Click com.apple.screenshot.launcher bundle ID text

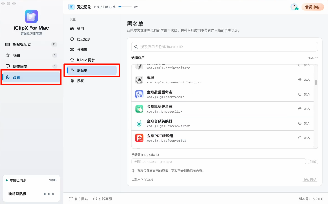(174, 83)
